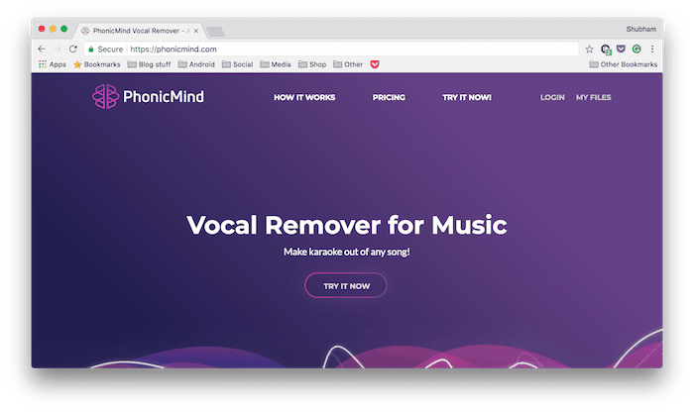Image resolution: width=694 pixels, height=413 pixels.
Task: Click the PhonicMind brain logo icon
Action: 105,96
